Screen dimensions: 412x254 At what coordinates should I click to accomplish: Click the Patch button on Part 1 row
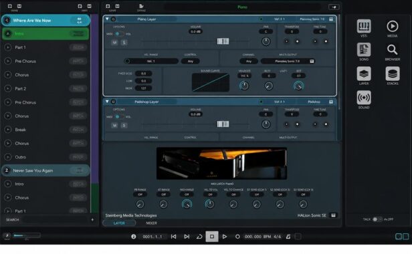point(78,47)
